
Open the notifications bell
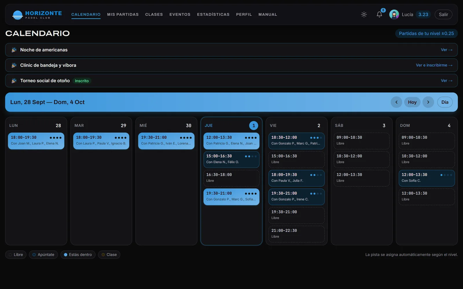(379, 14)
